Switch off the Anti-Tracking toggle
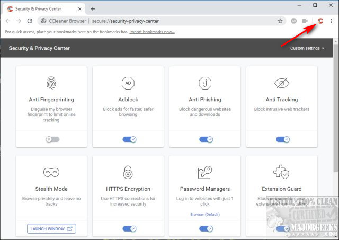 coord(283,139)
